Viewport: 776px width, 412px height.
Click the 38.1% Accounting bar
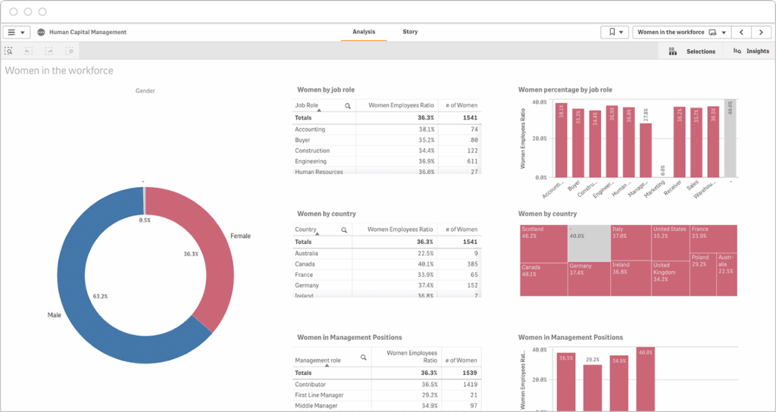pyautogui.click(x=561, y=140)
